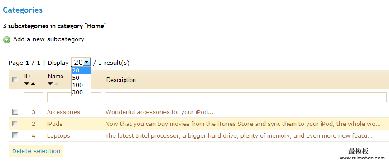Choose 100 in the display dropdown
This screenshot has width=389, height=164.
point(81,85)
